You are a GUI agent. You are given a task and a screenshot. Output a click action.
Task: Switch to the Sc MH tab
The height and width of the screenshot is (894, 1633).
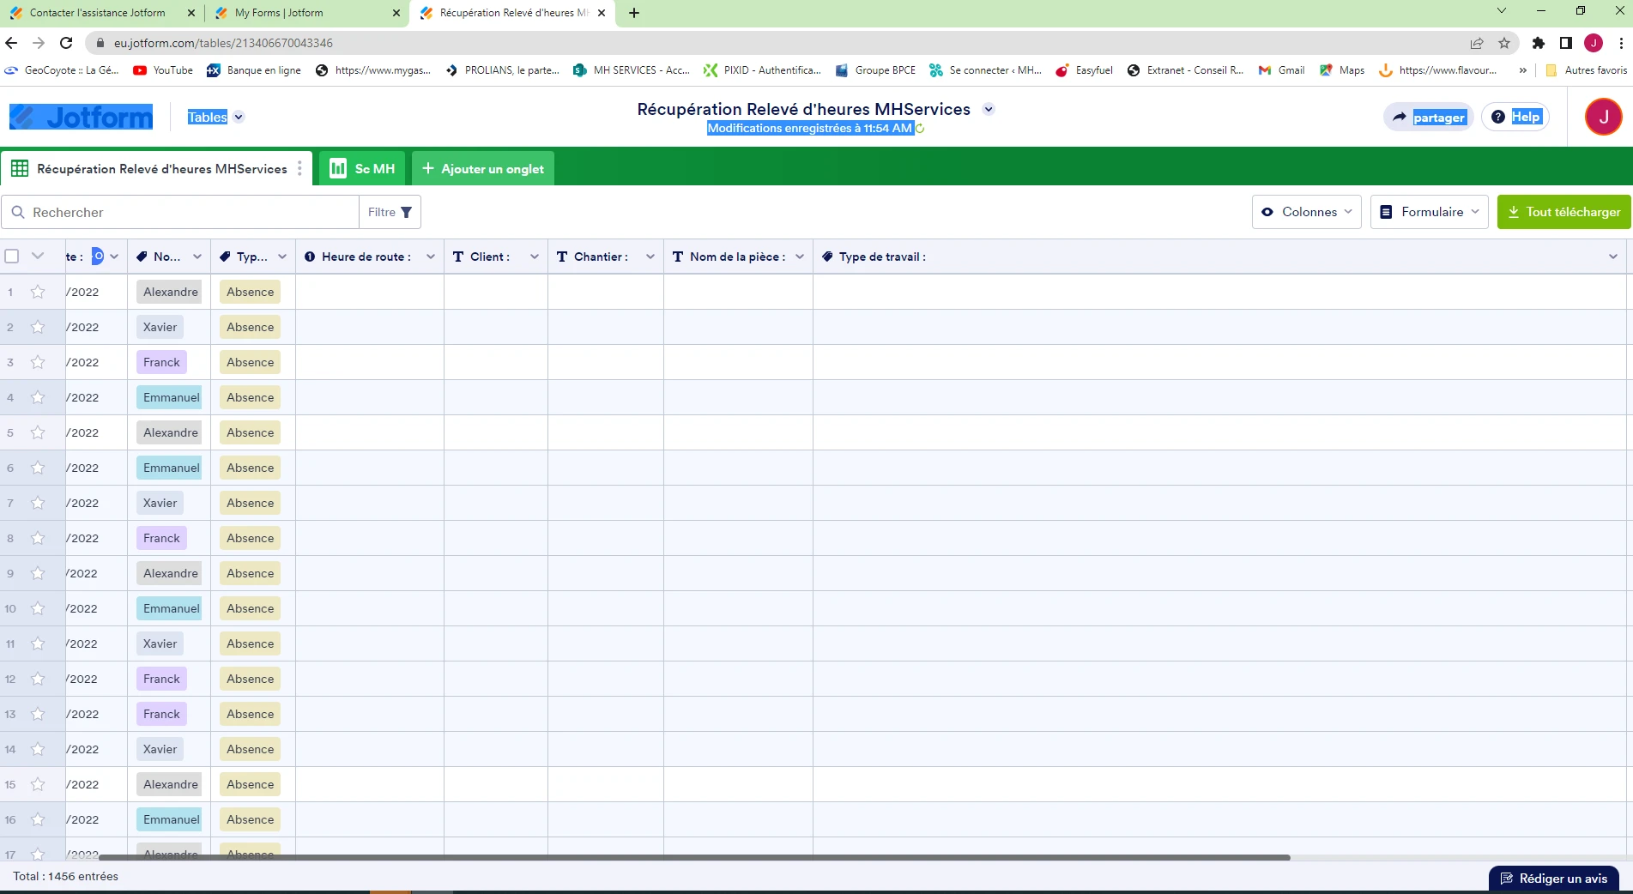[x=361, y=168]
